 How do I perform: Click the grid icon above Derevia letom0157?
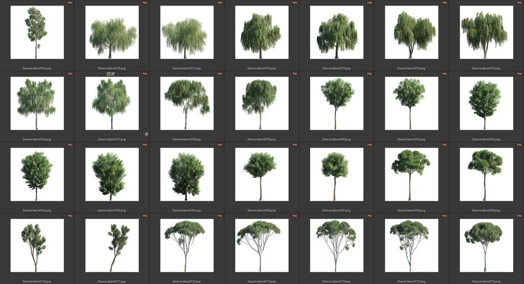(x=108, y=74)
